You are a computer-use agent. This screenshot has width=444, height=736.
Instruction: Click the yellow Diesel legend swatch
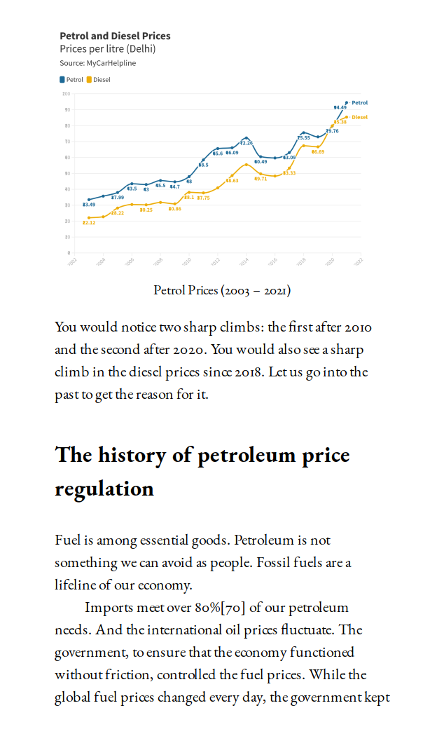tap(89, 80)
